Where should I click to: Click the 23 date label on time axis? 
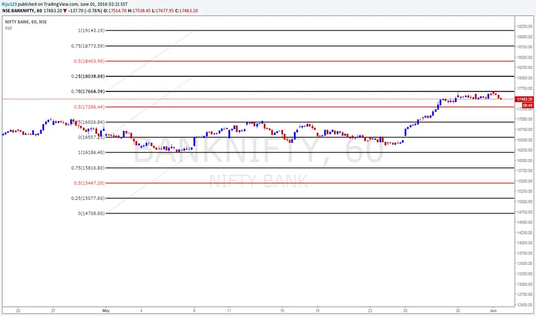[x=370, y=310]
